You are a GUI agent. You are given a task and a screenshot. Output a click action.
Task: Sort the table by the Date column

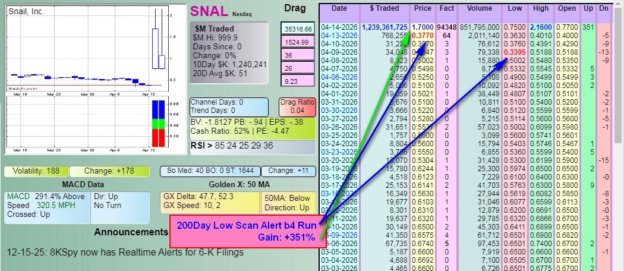point(339,8)
